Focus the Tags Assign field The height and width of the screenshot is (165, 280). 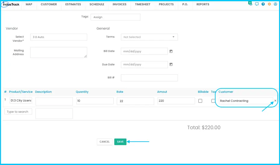click(x=116, y=17)
